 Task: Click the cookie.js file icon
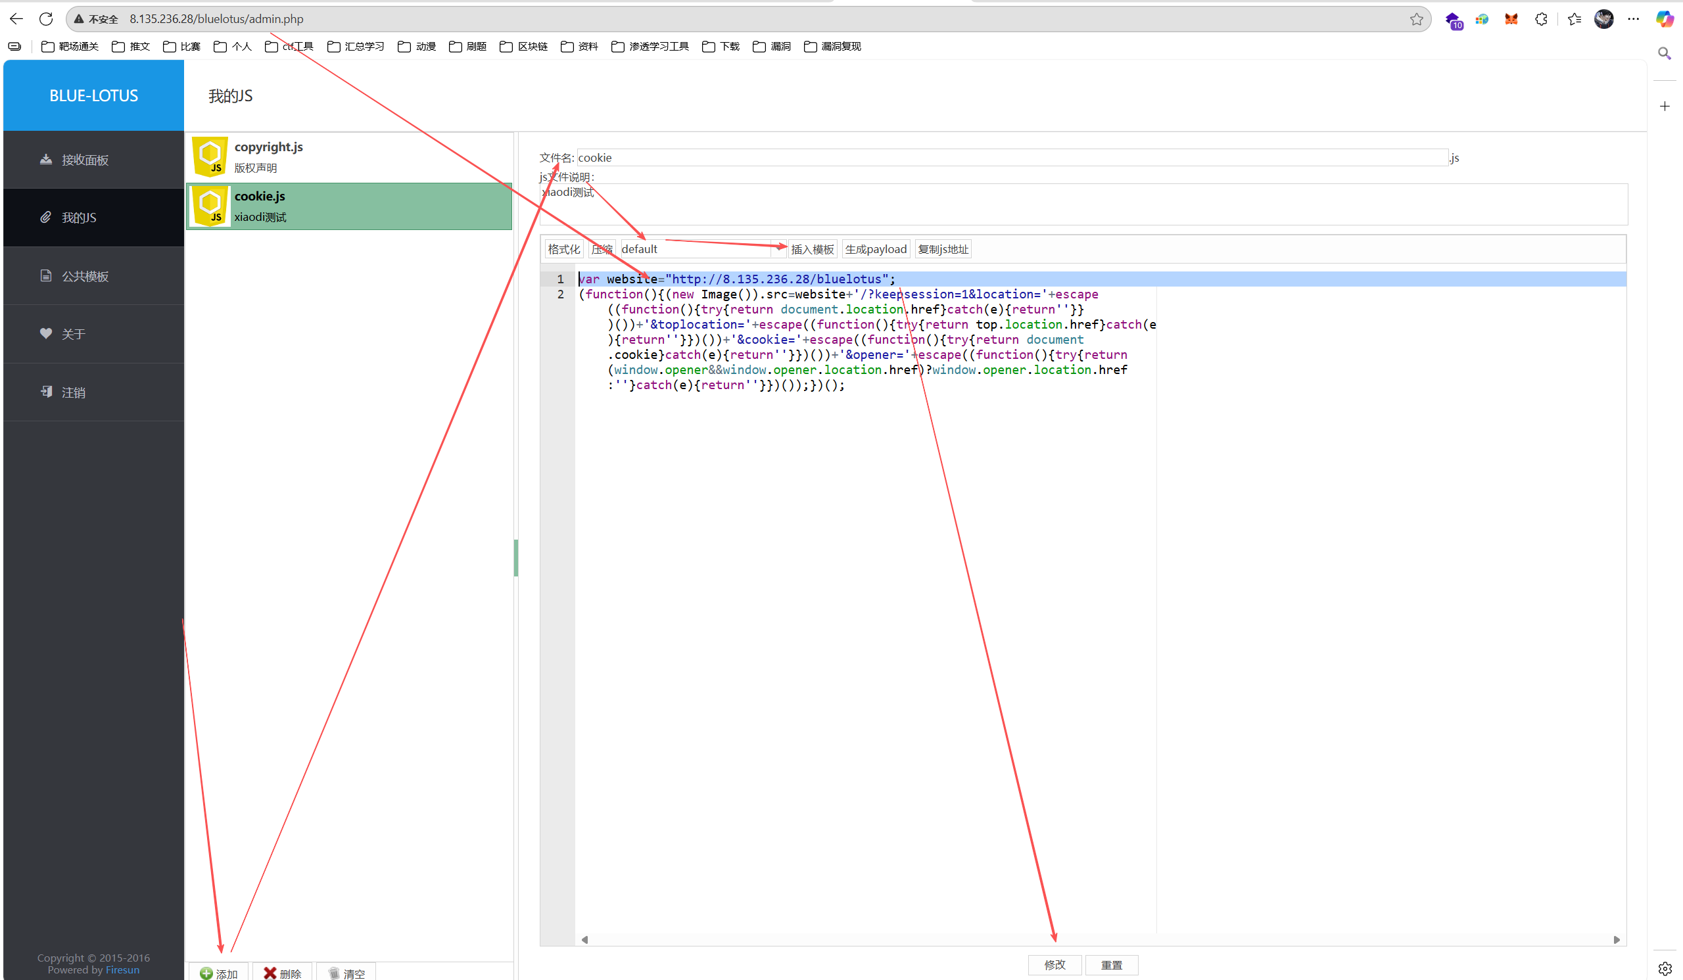point(210,206)
